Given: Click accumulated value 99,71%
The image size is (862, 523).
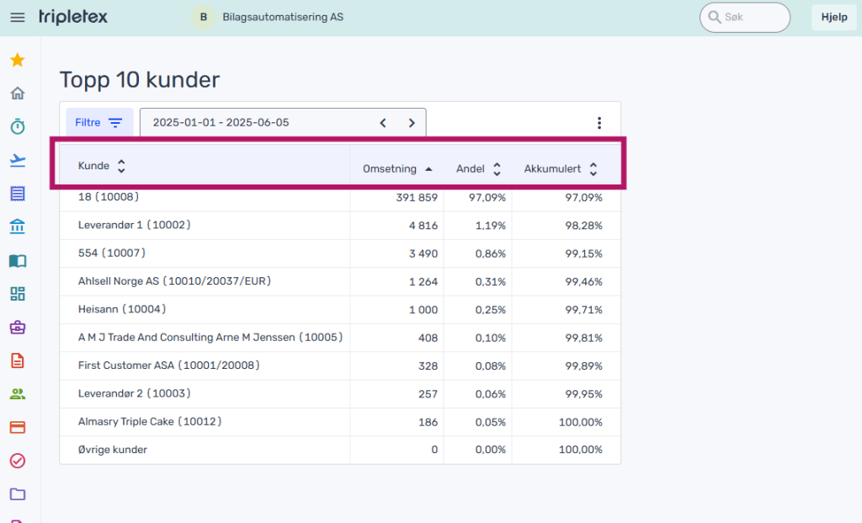Looking at the screenshot, I should click(584, 310).
